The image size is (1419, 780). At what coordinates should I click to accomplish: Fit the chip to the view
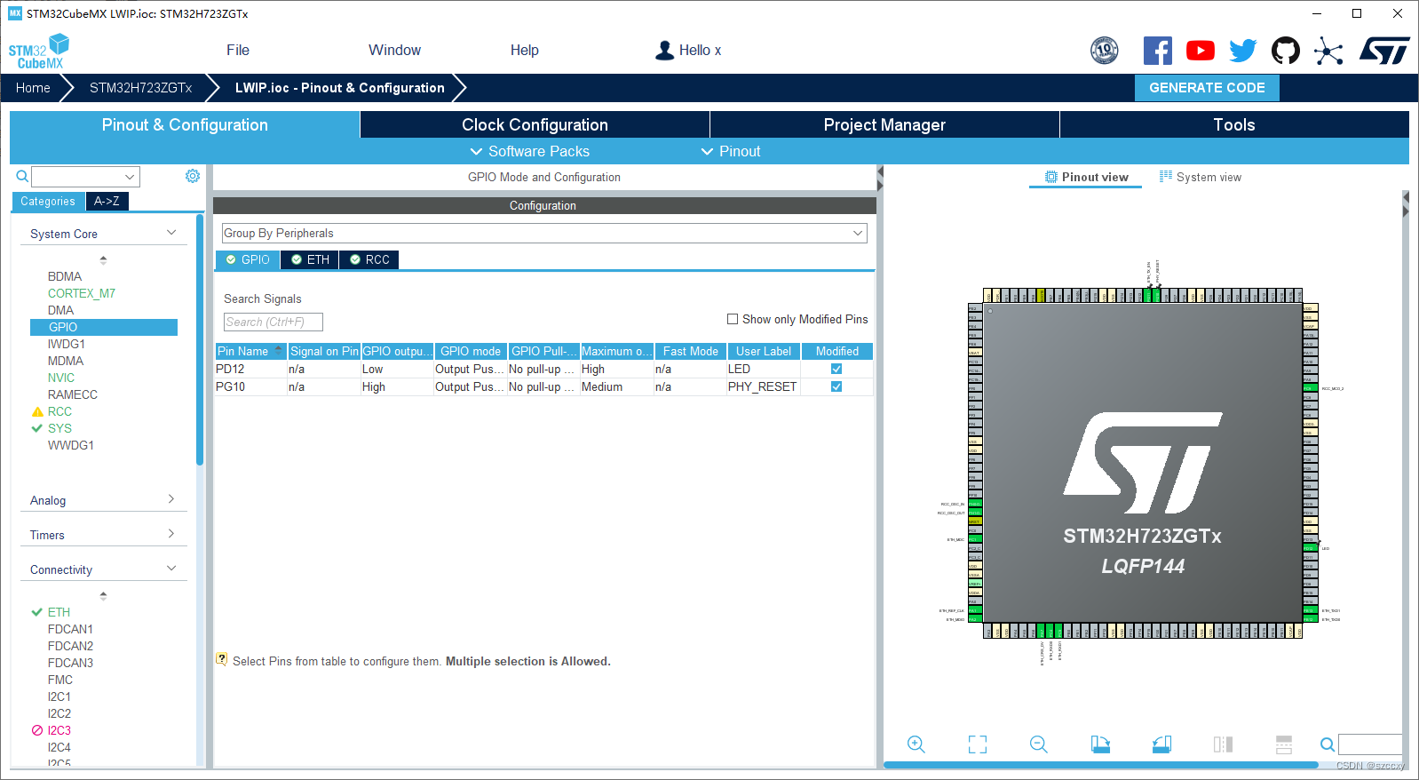(978, 744)
